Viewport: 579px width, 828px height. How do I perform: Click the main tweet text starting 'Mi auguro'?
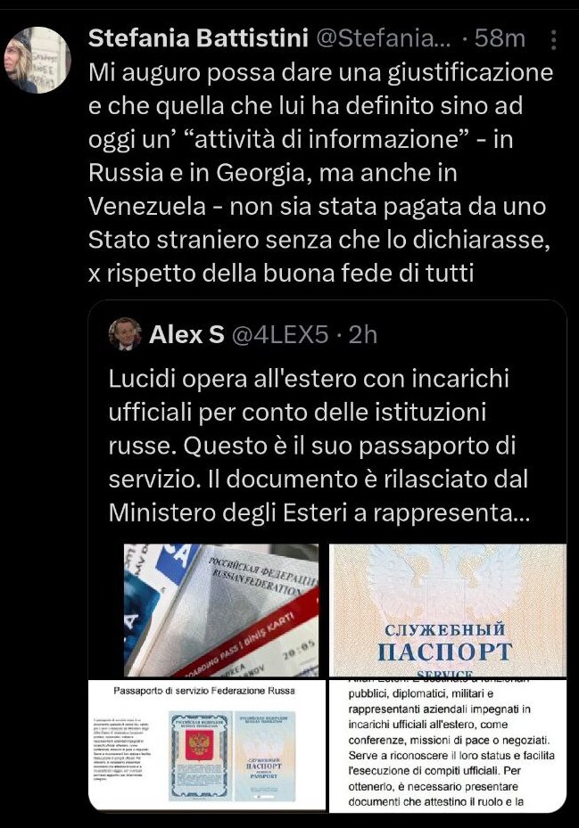(320, 173)
